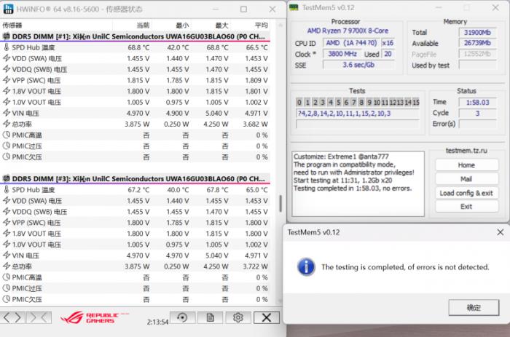Click the DDR5 DIMM [#3] chip icon
Viewport: 510px width, 337px height.
[x=6, y=179]
